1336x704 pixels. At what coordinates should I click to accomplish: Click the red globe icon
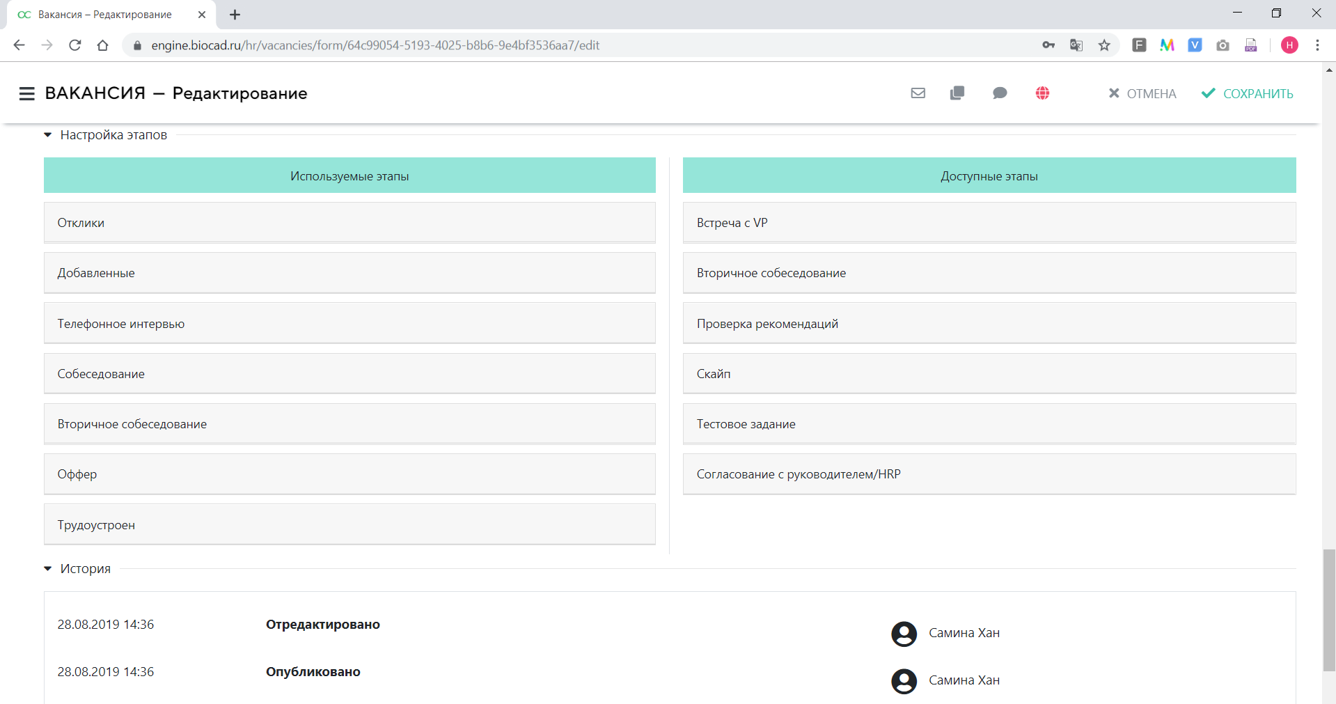(x=1042, y=93)
